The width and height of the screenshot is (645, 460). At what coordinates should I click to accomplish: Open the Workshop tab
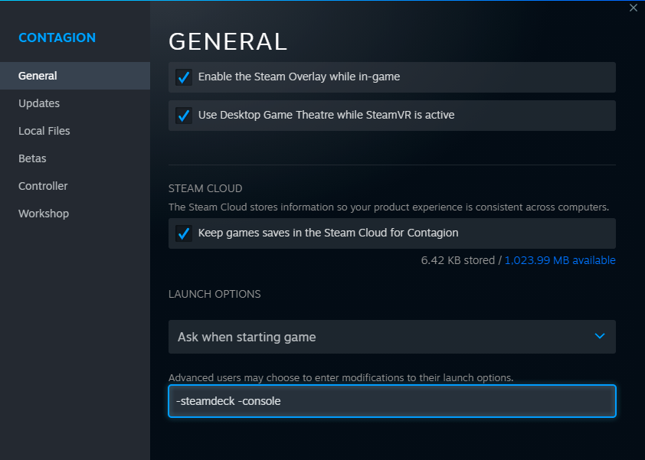click(x=44, y=214)
